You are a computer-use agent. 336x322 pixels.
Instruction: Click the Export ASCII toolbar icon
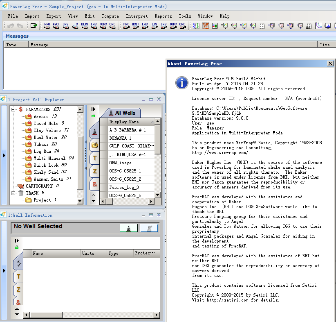[x=135, y=26]
